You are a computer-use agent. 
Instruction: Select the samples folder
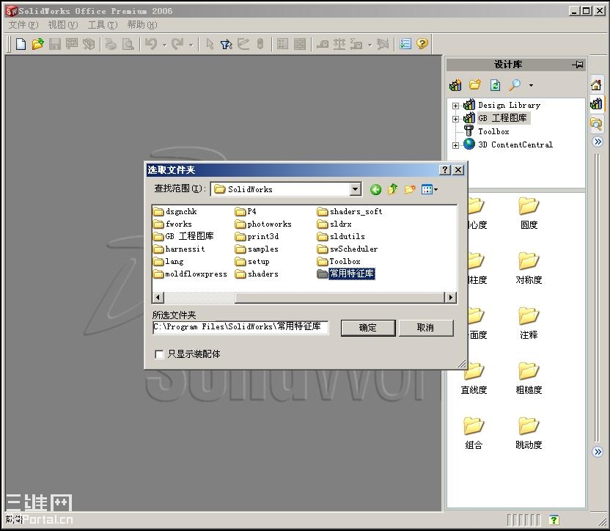pos(257,249)
